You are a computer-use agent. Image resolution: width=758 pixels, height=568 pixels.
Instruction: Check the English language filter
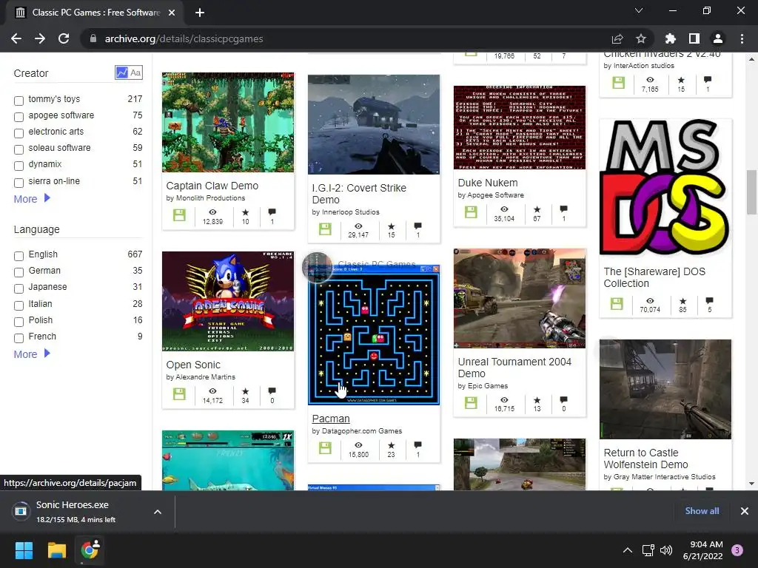[19, 256]
